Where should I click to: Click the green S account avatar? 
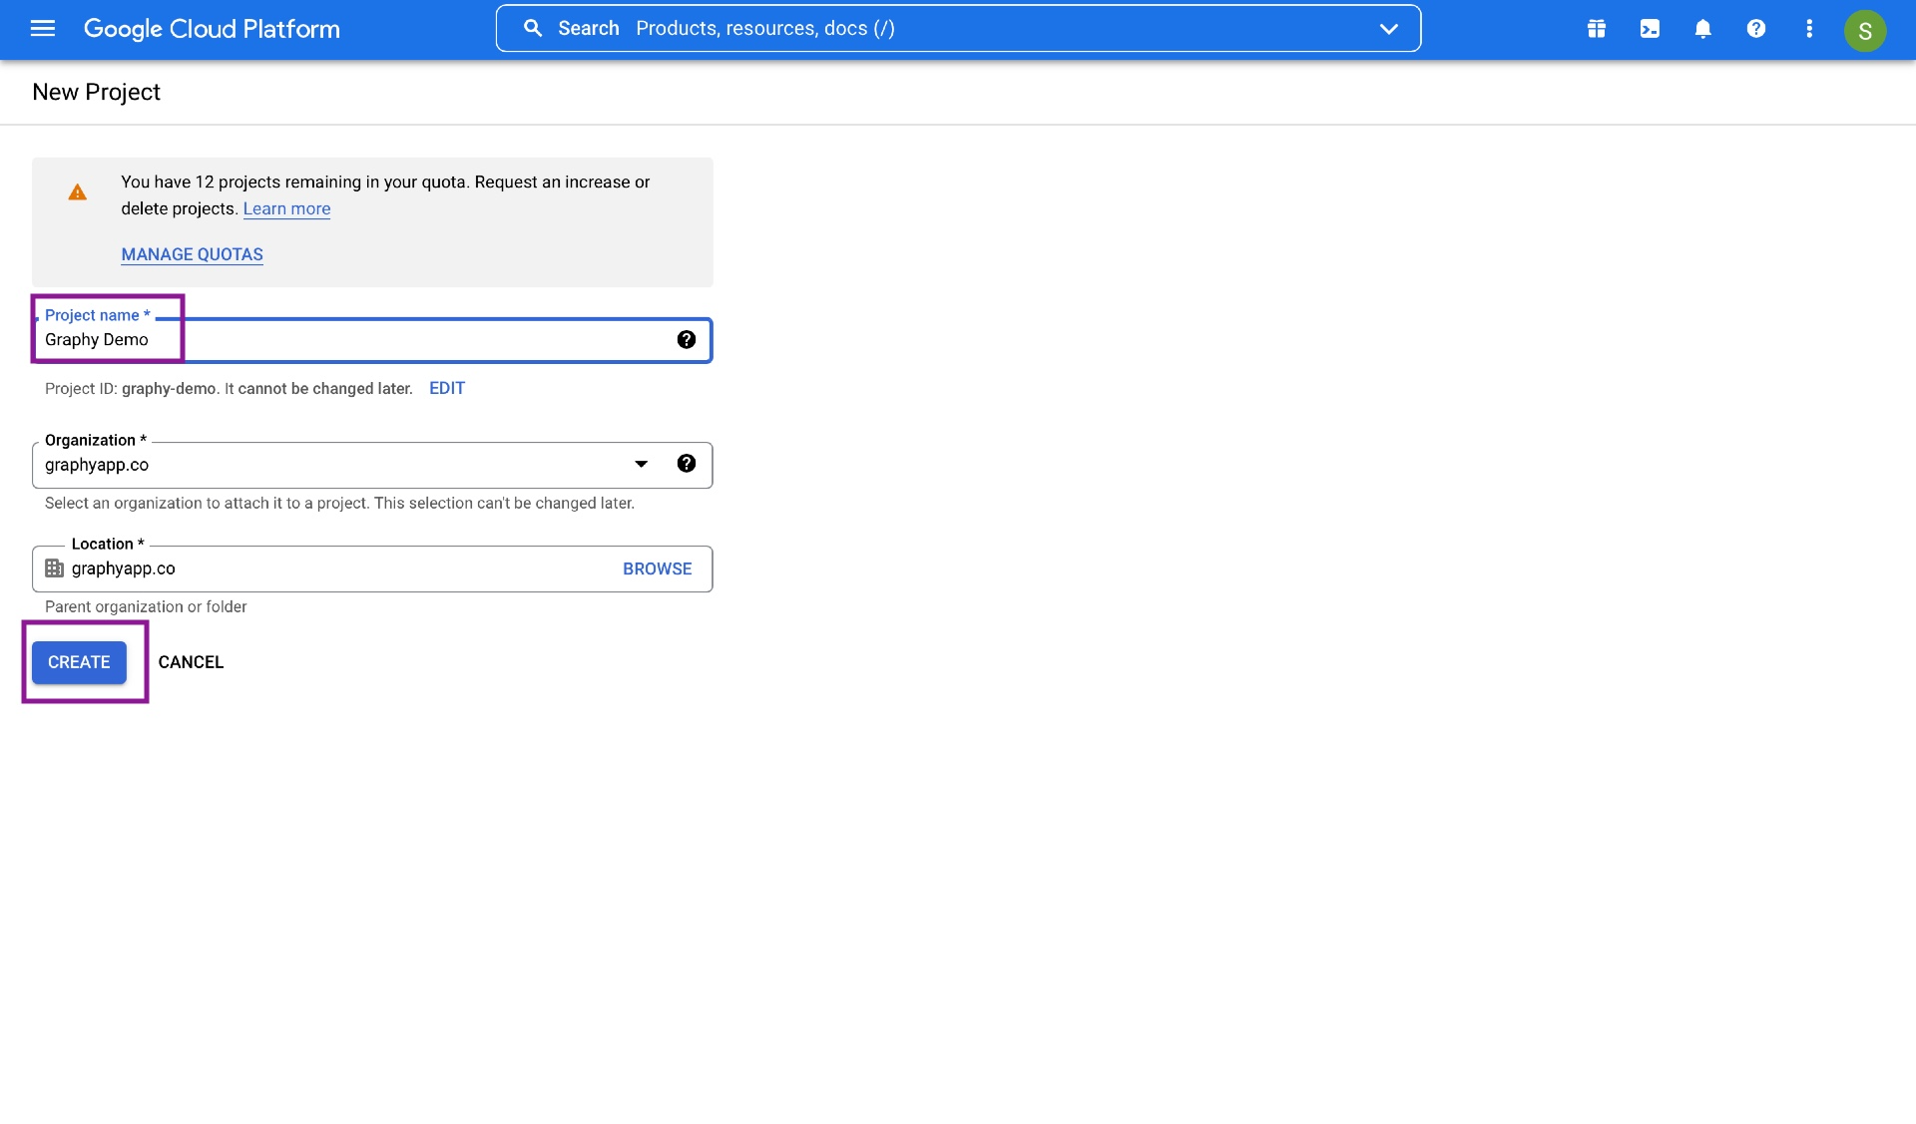pos(1864,30)
